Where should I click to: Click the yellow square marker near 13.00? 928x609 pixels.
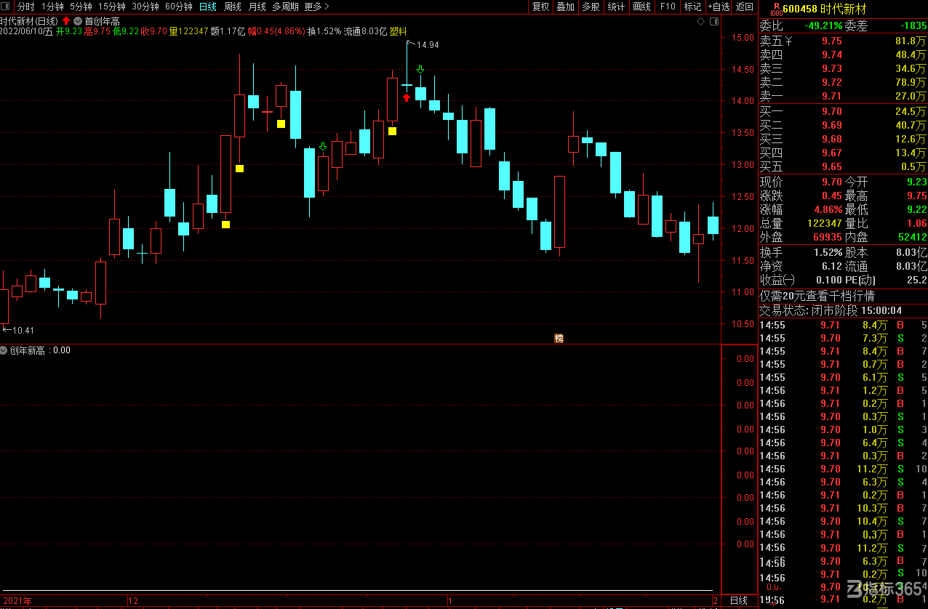pos(239,169)
